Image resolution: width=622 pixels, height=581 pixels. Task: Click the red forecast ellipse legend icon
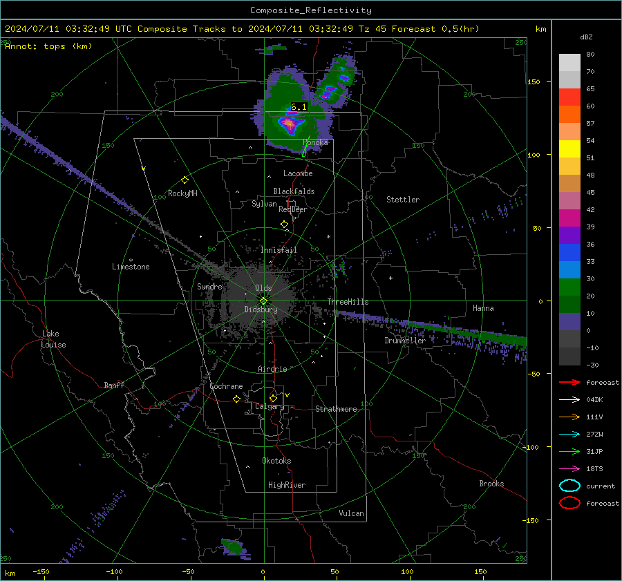569,503
